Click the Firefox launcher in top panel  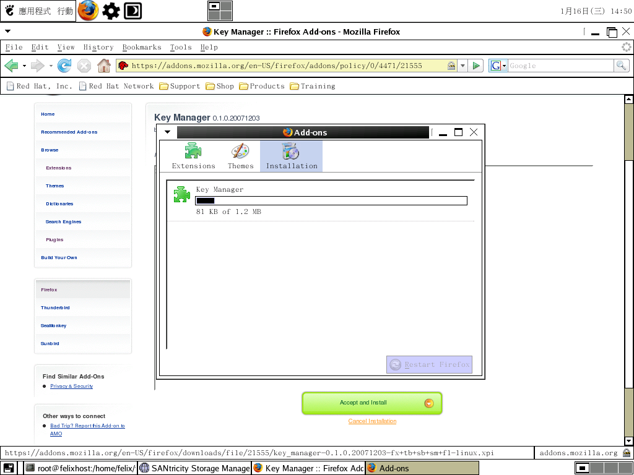tap(88, 11)
